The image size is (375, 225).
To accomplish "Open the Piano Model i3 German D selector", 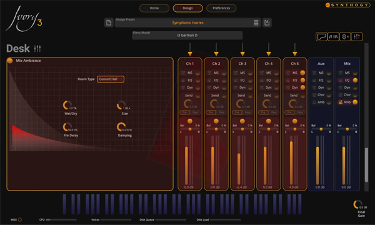I will 187,36.
